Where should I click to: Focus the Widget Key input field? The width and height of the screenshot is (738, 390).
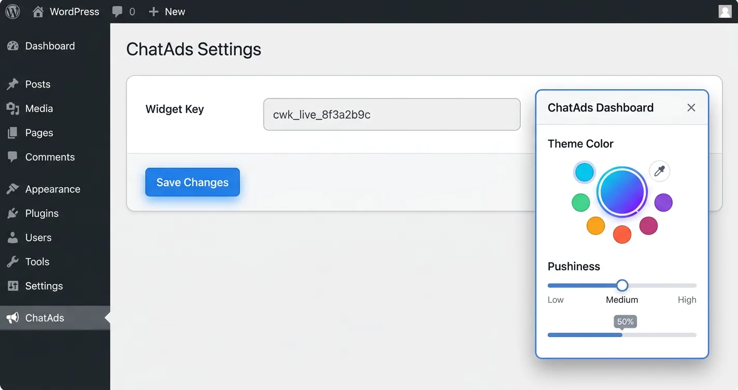coord(392,115)
